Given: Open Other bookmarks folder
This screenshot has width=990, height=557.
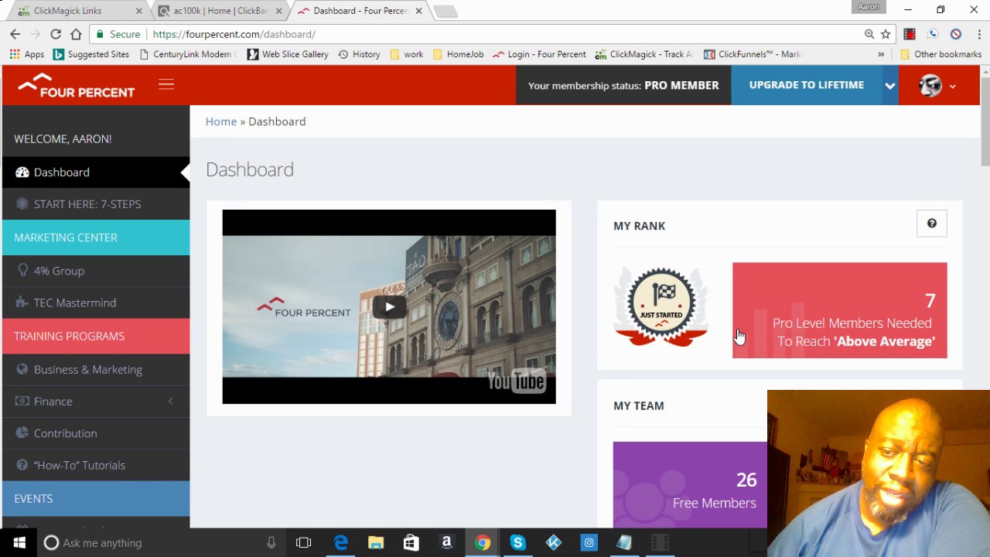Looking at the screenshot, I should (x=940, y=54).
